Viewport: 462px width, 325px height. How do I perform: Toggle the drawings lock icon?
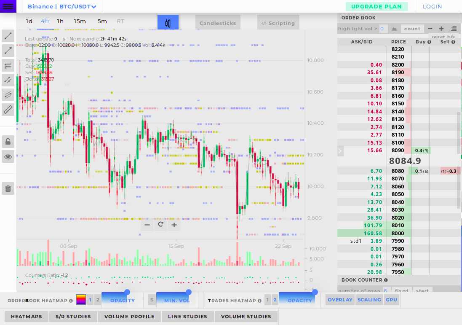[8, 142]
